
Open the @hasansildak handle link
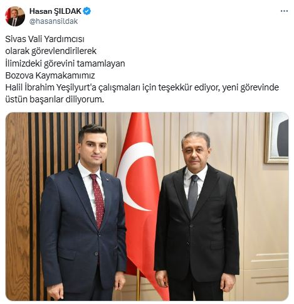53,21
